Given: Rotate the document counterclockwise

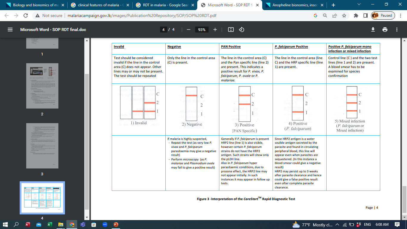Looking at the screenshot, I should click(x=242, y=30).
